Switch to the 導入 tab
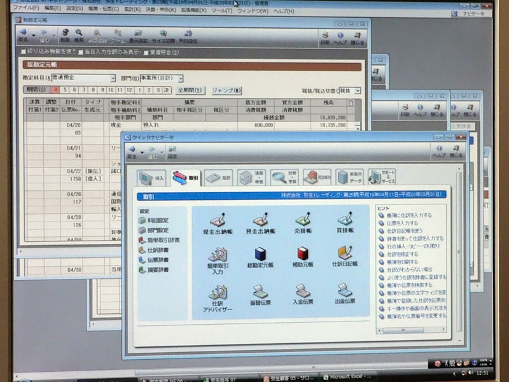The width and height of the screenshot is (509, 382). (x=151, y=178)
